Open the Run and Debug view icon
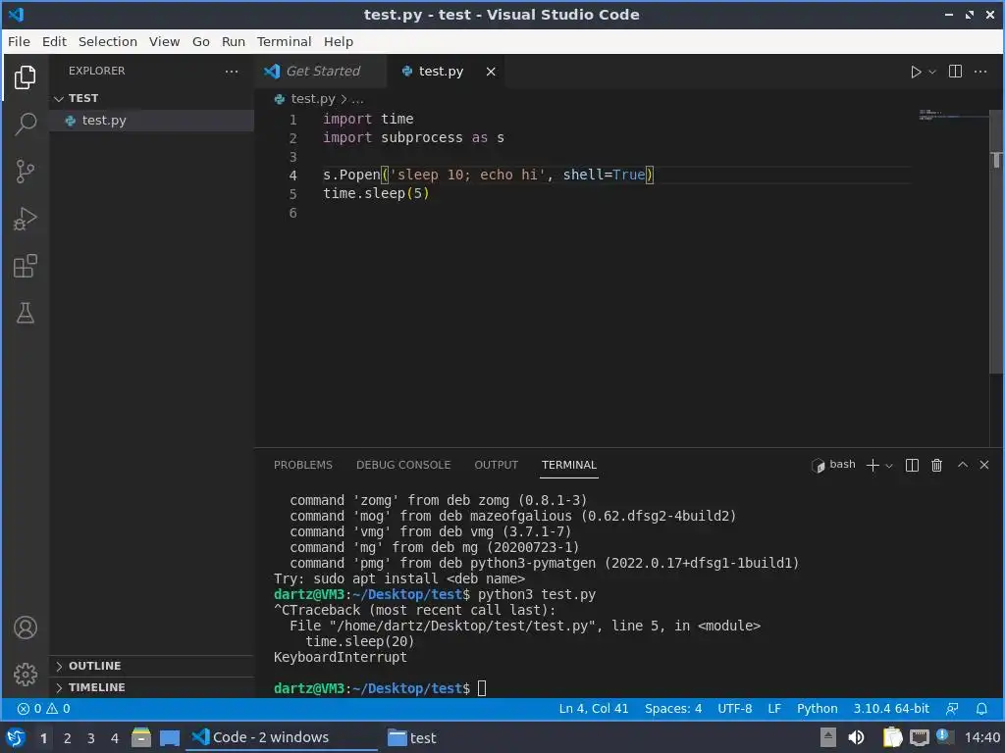 (x=25, y=219)
